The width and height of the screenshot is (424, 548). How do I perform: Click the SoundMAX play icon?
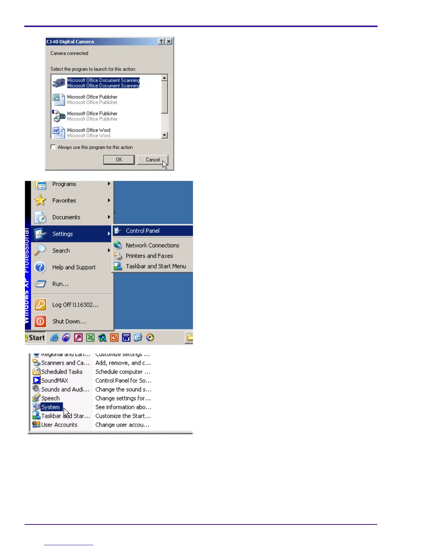tap(36, 381)
